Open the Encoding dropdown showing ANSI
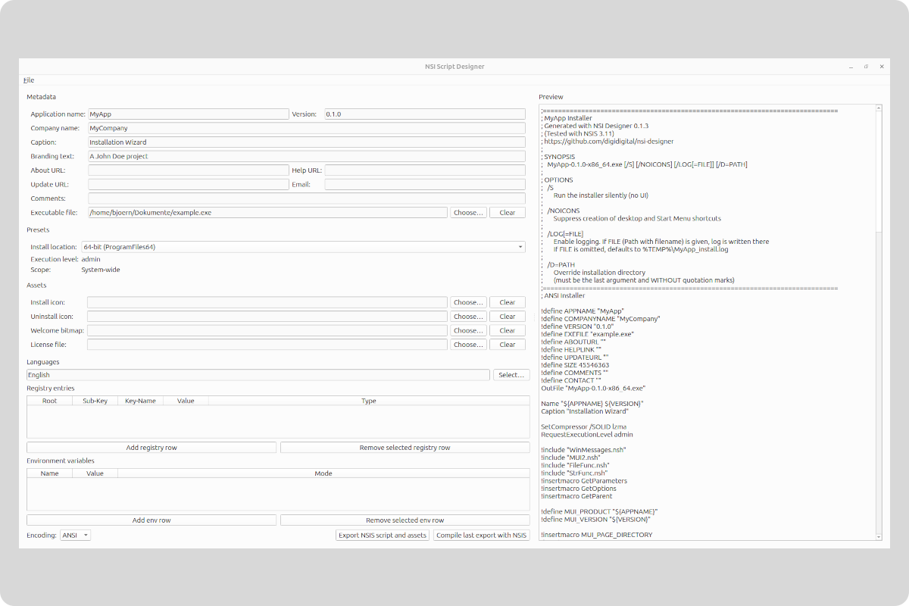The image size is (909, 606). tap(75, 535)
